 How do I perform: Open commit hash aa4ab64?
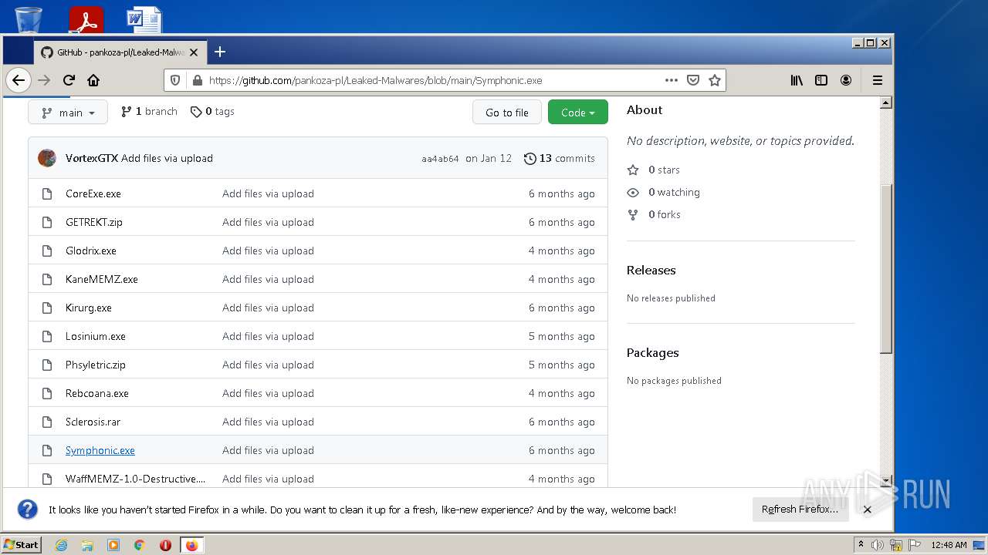[440, 159]
